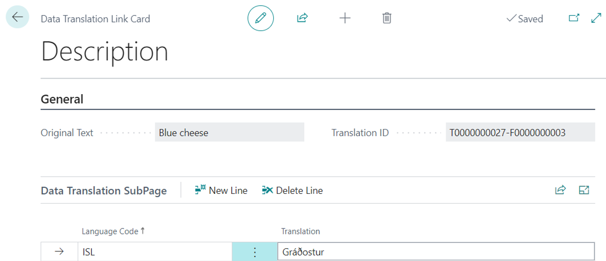Expand page with diagonal arrows icon
Viewport: 606px width, 261px height.
tap(596, 18)
